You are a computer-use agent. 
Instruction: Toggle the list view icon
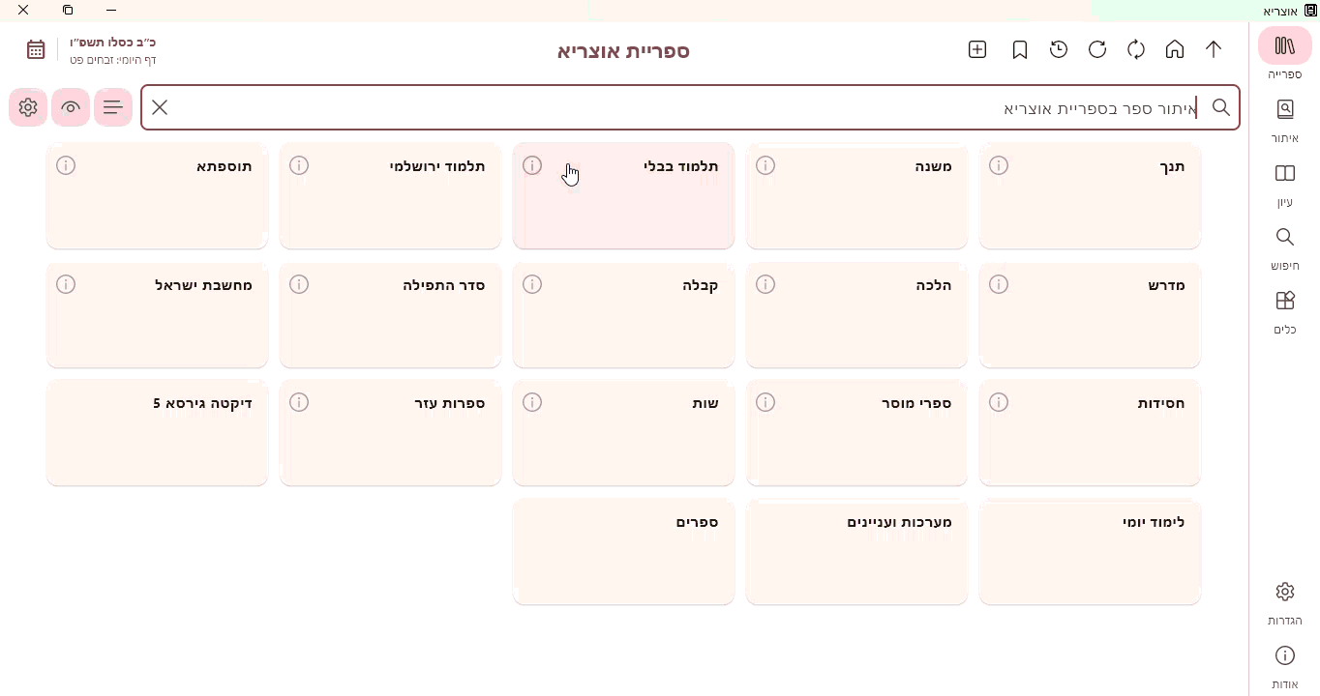[x=113, y=107]
